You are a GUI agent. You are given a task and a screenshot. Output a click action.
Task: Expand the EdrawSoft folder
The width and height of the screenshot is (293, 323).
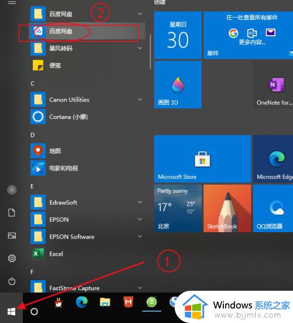tap(87, 202)
